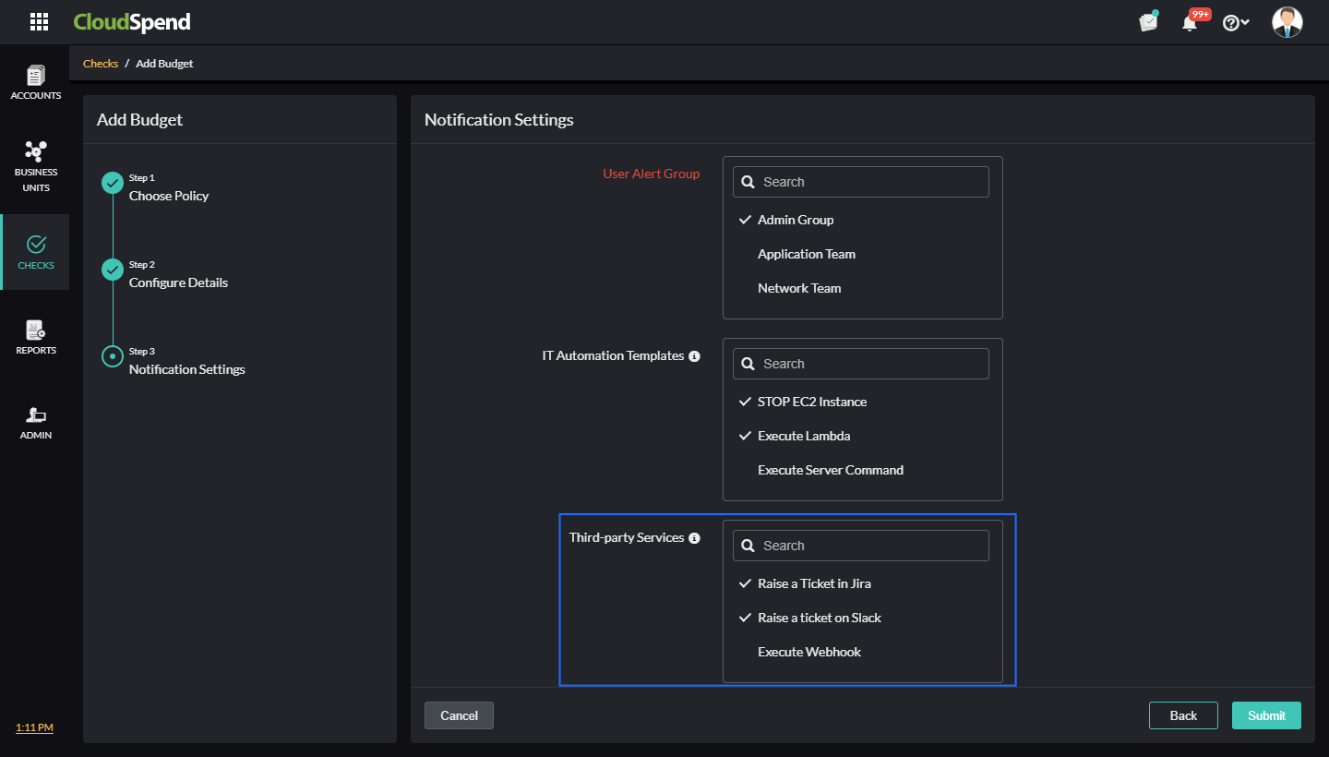
Task: Deselect Admin Group alert option
Action: point(796,220)
